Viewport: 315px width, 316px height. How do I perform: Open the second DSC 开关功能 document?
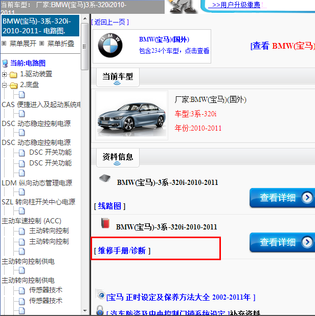(50, 163)
